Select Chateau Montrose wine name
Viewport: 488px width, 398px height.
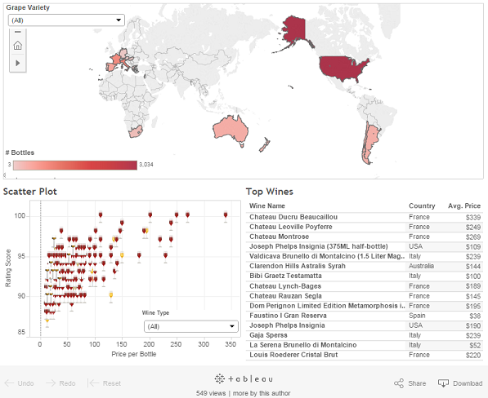coord(280,237)
